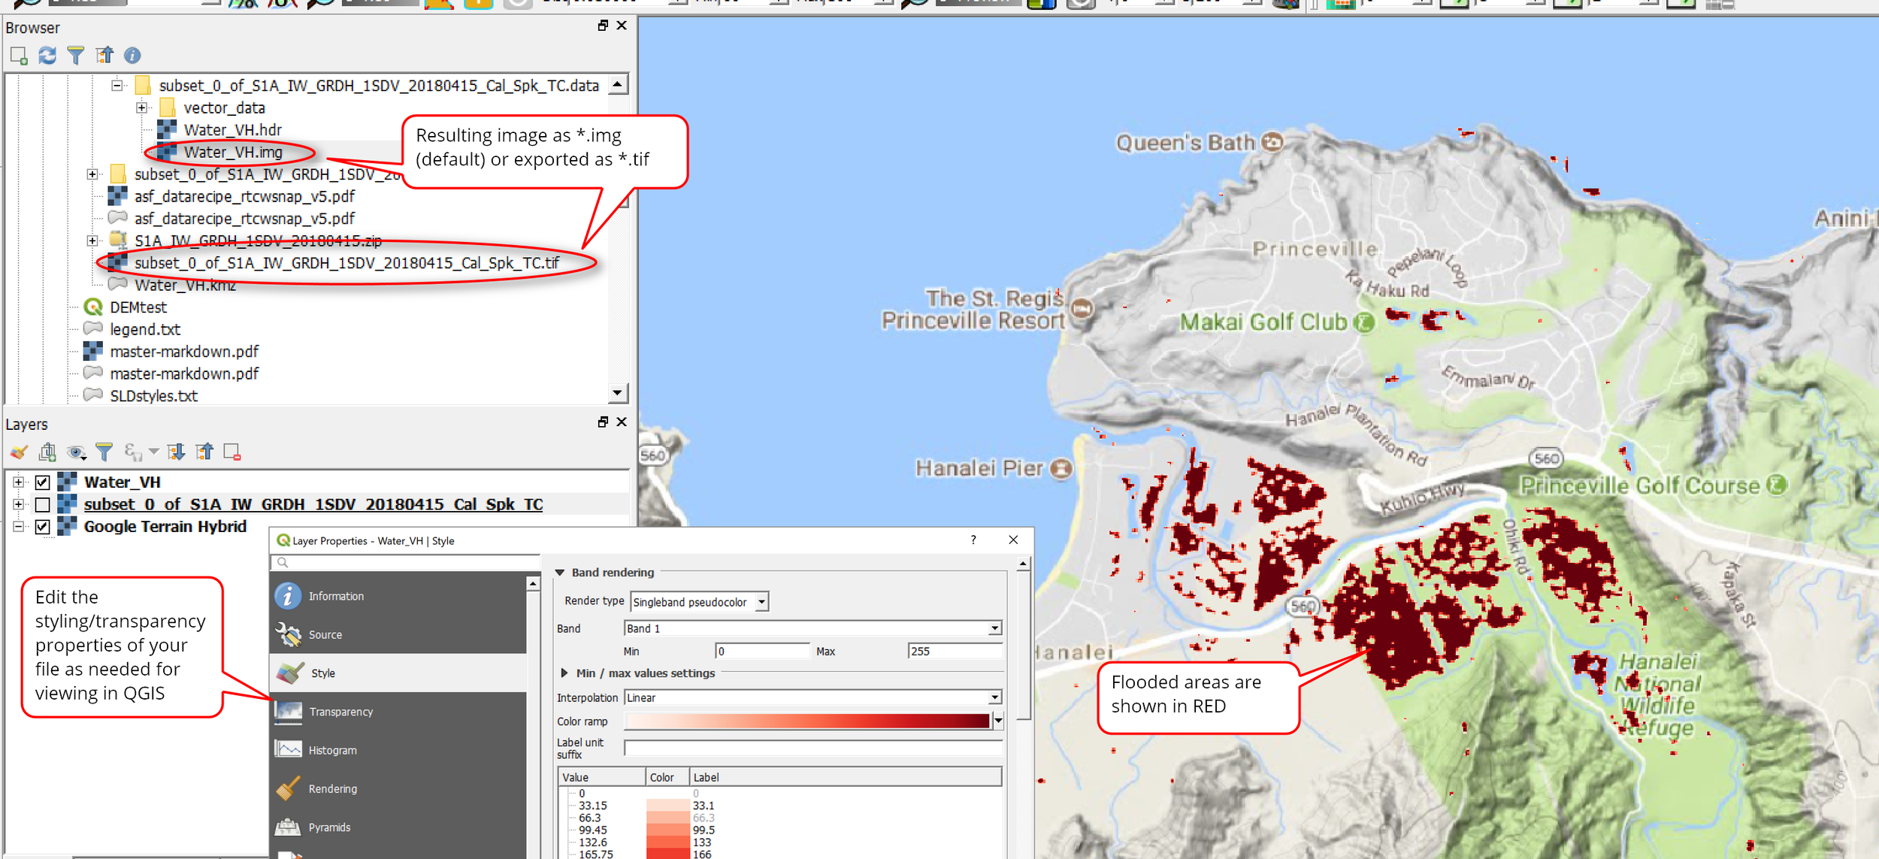
Task: Click Add Selected Layers icon in Browser toolbar
Action: click(x=19, y=56)
